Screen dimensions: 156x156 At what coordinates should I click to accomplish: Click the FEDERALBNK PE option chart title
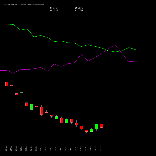[24, 5]
